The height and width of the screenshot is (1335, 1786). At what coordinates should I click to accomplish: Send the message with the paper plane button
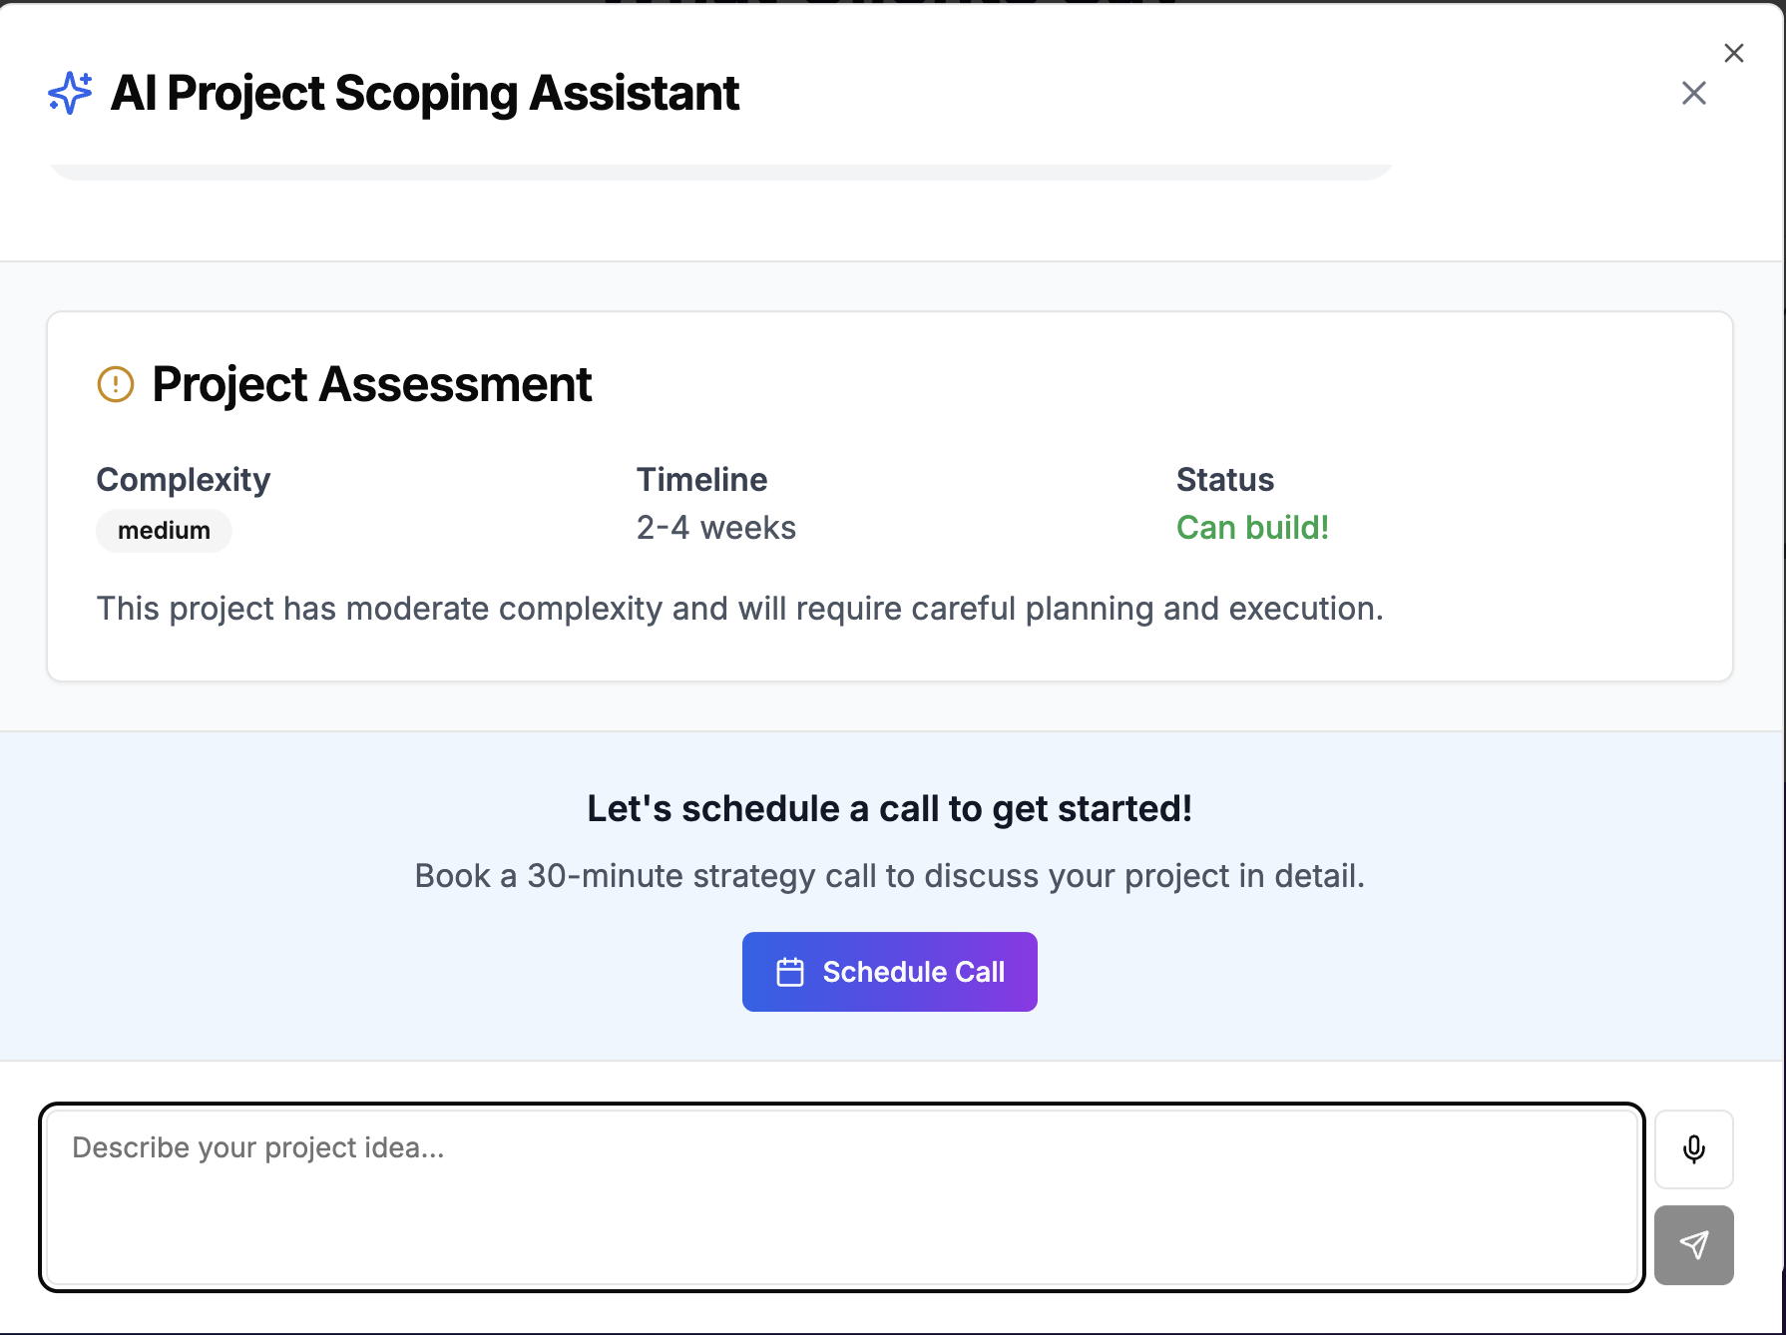point(1693,1245)
